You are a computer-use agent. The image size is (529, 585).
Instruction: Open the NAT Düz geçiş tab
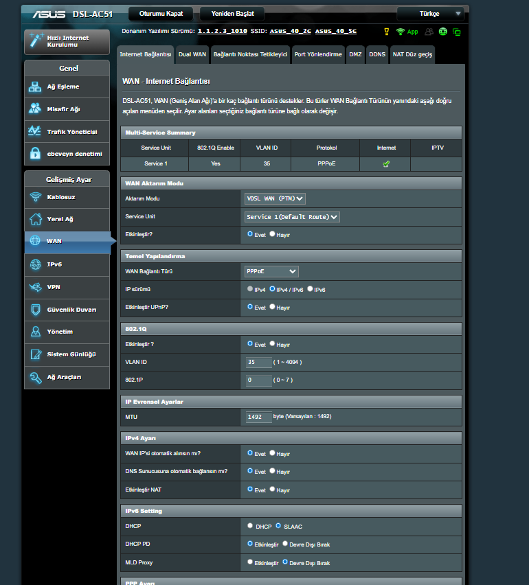pos(412,54)
